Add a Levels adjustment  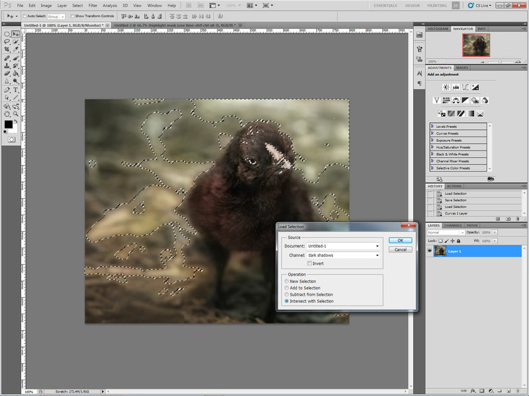coord(456,87)
